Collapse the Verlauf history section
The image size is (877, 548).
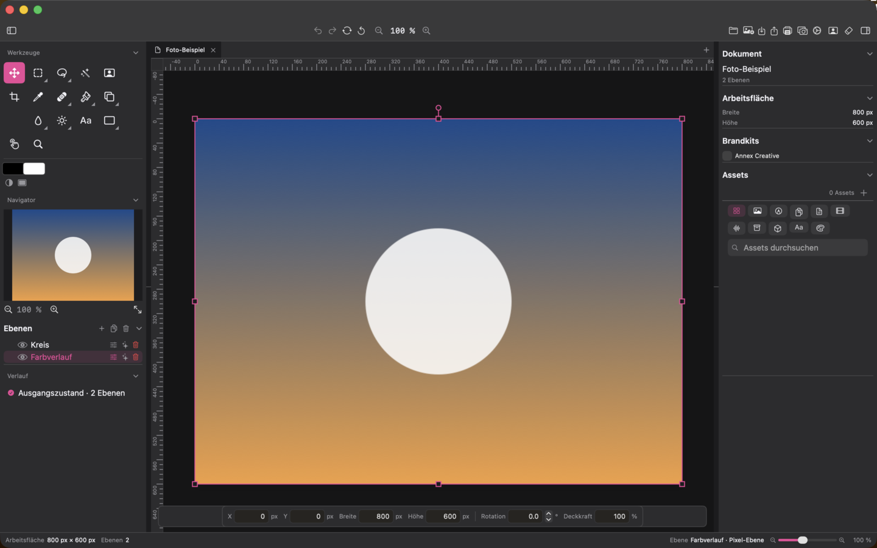point(136,376)
